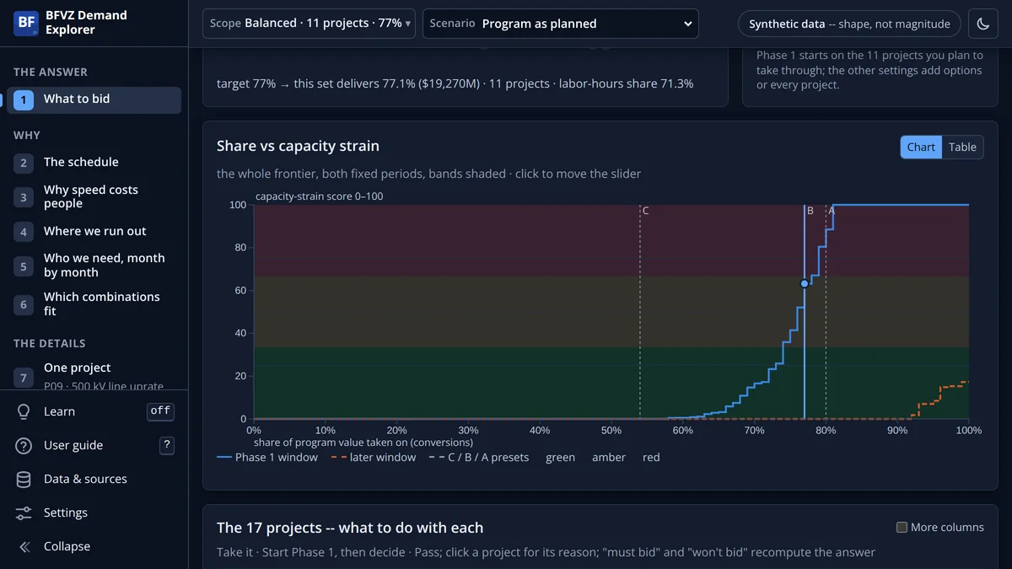The image size is (1012, 569).
Task: Switch to Chart view tab
Action: pyautogui.click(x=921, y=147)
